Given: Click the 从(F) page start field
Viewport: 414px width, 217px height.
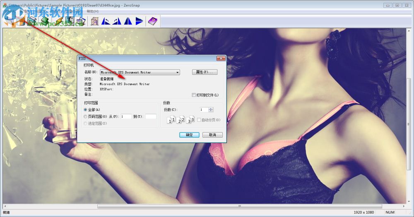Looking at the screenshot, I should (126, 117).
